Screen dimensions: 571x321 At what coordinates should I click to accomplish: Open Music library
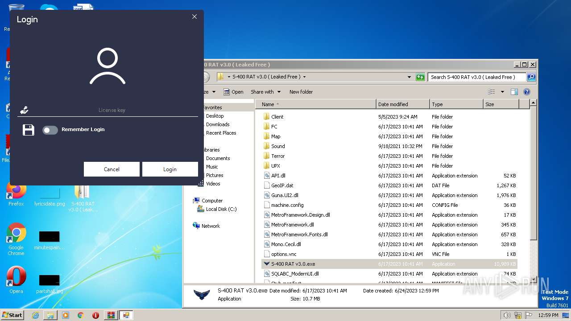pos(212,167)
